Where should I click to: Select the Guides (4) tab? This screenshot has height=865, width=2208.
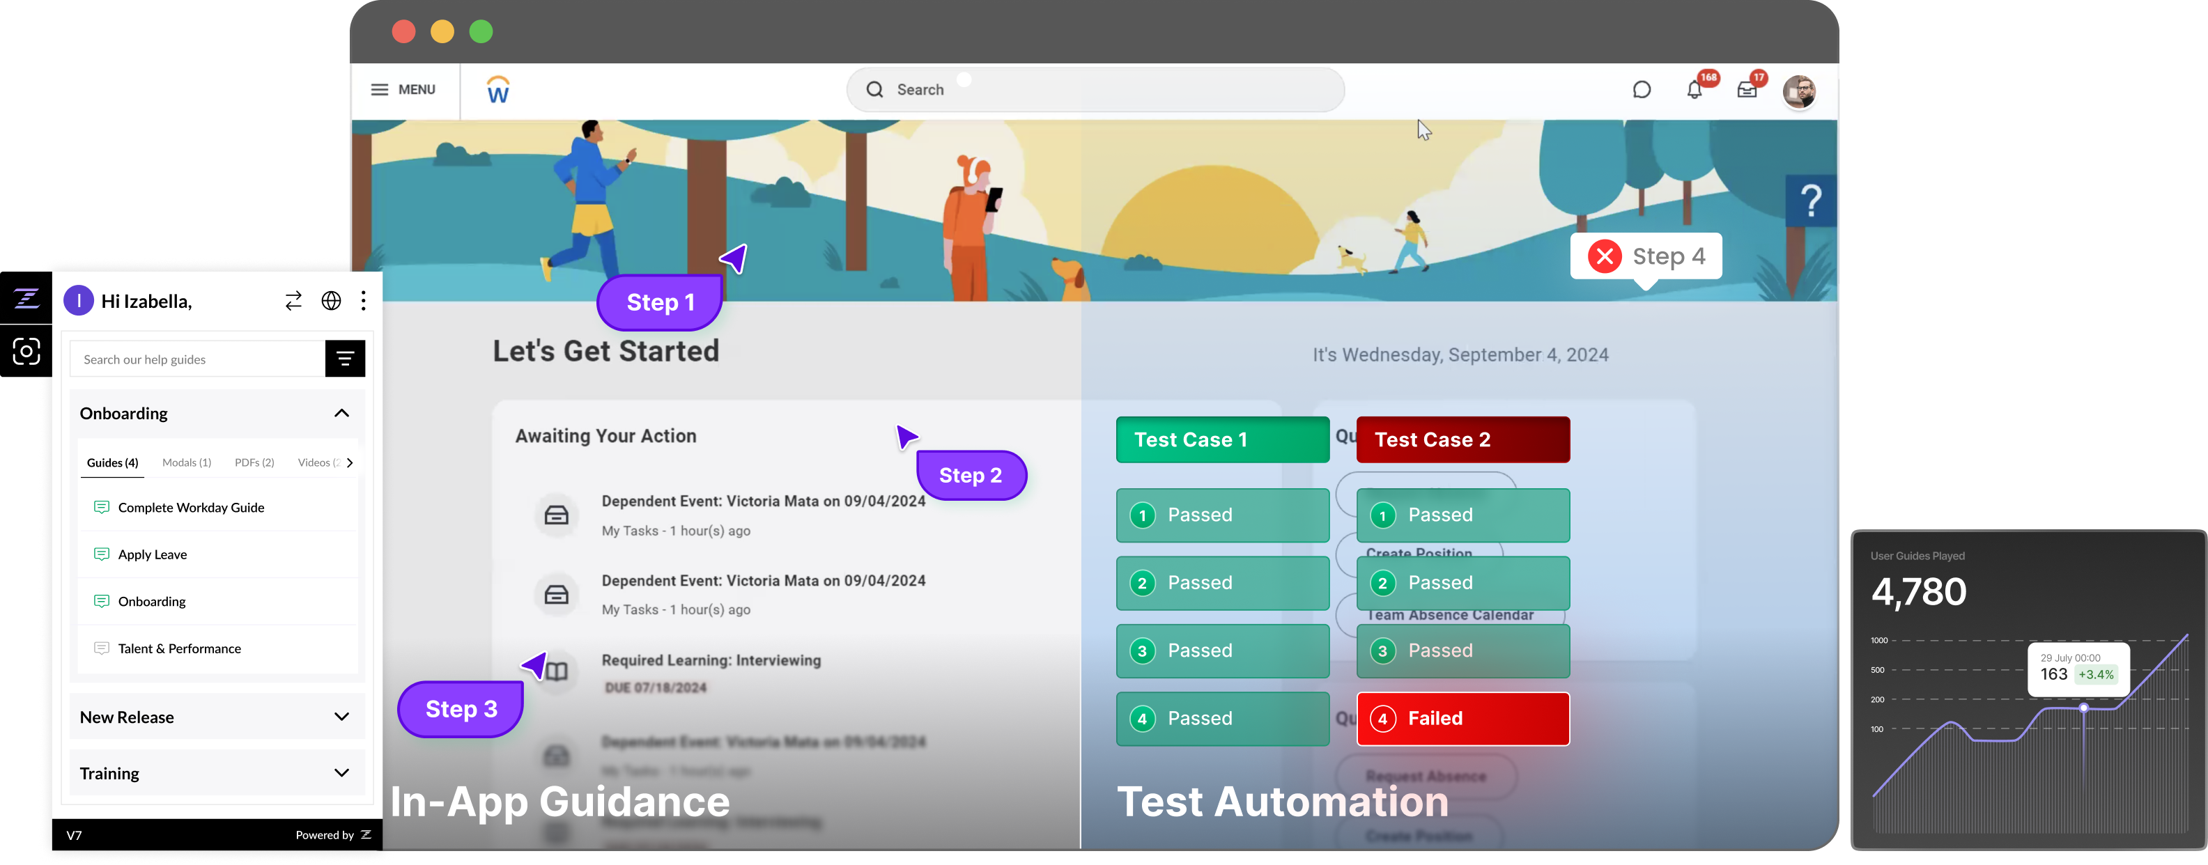(x=112, y=462)
